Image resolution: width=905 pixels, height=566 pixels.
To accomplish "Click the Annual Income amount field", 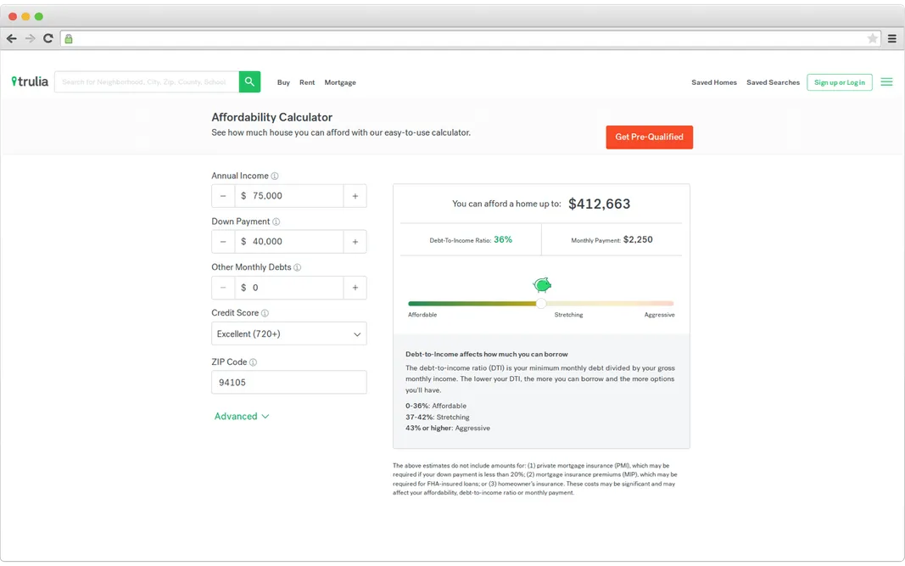I will click(x=289, y=196).
